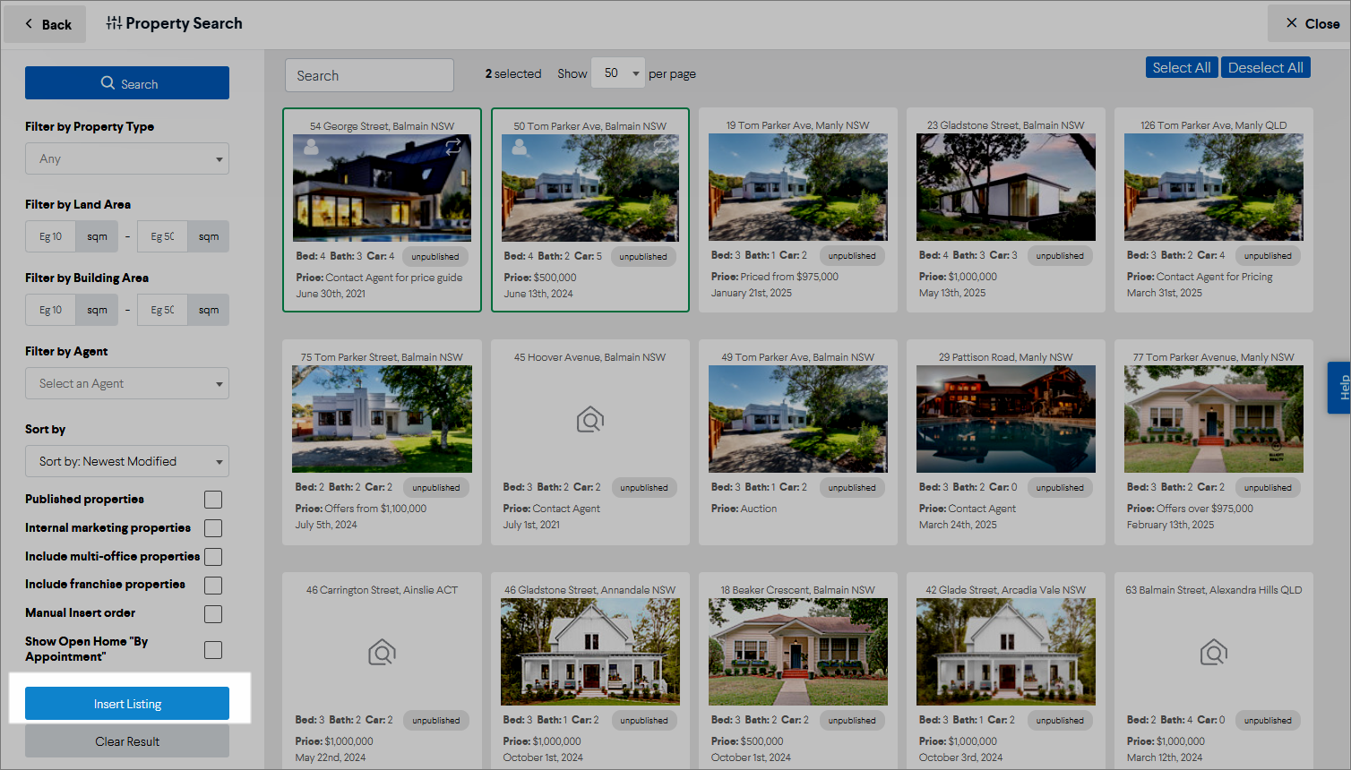Go back with the Back button
This screenshot has height=770, width=1351.
(47, 24)
